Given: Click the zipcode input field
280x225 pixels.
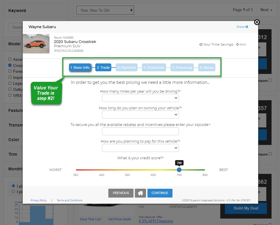Looking at the screenshot, I should point(140,131).
